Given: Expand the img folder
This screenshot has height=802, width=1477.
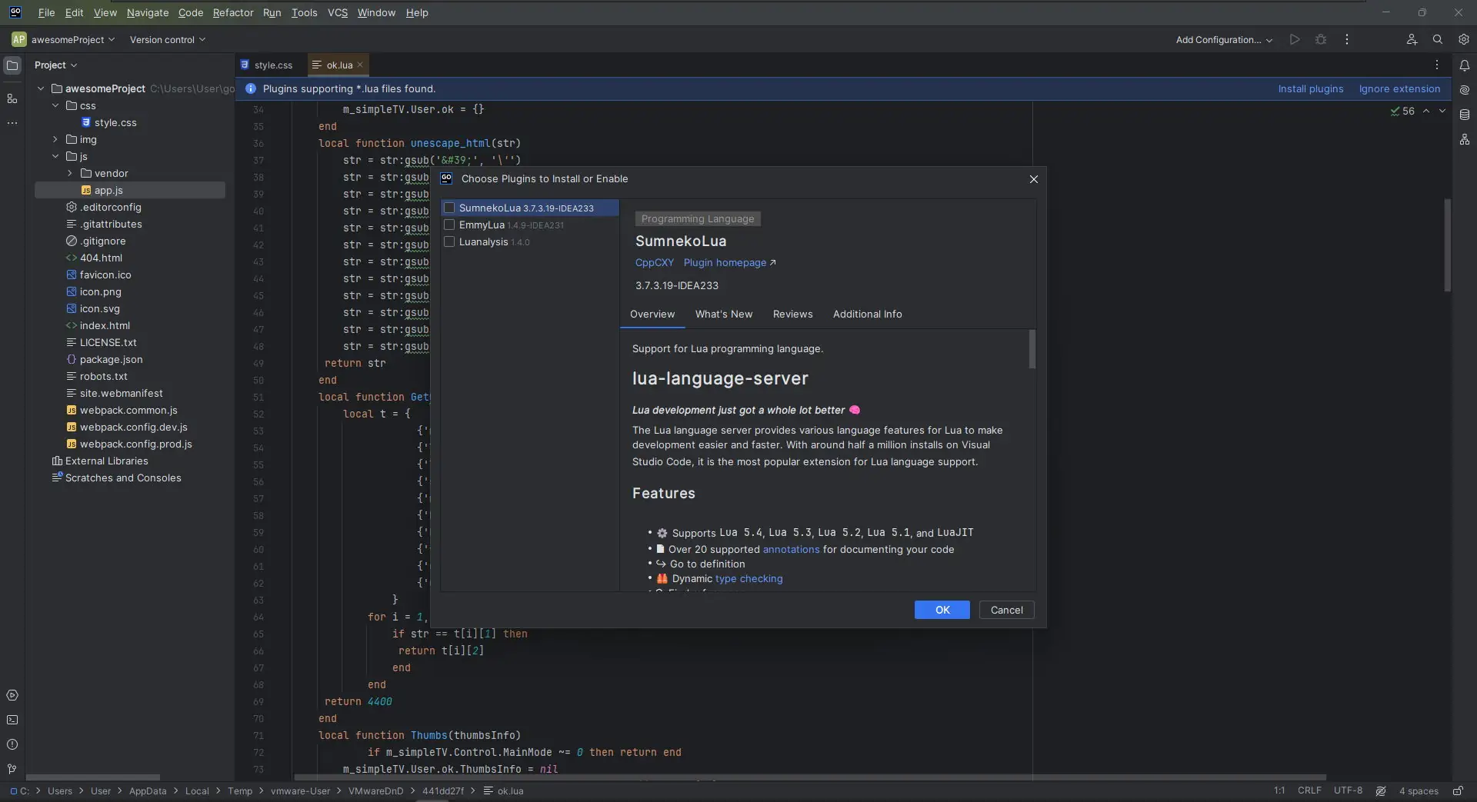Looking at the screenshot, I should coord(55,139).
